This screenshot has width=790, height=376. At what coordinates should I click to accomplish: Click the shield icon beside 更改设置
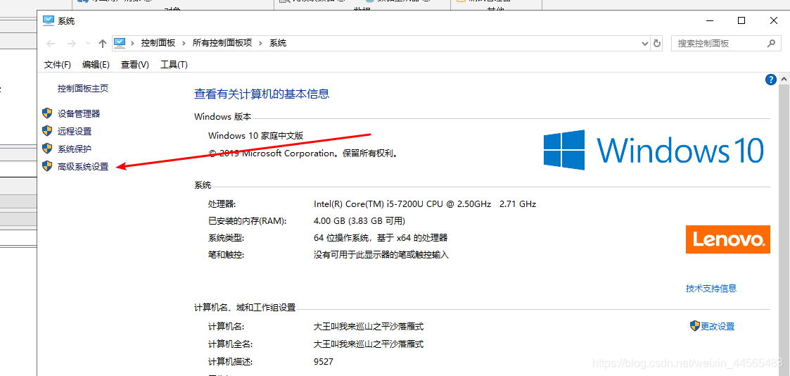695,326
